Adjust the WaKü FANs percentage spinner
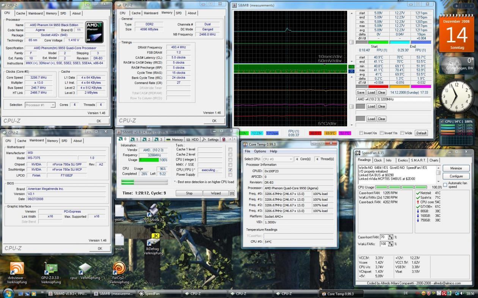 click(x=391, y=244)
